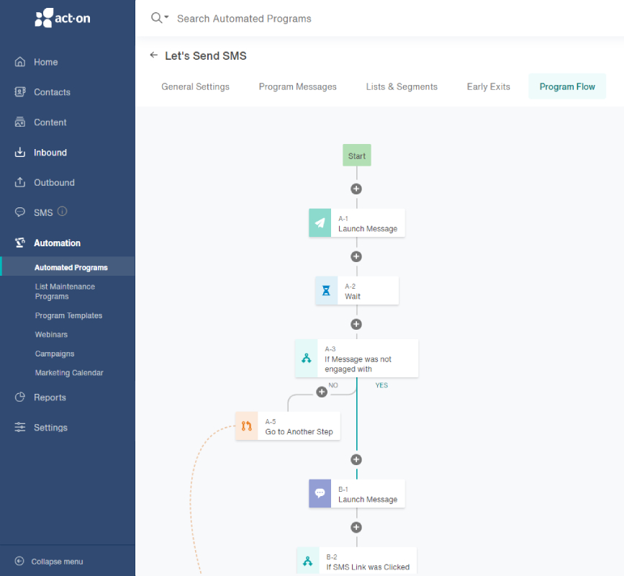The image size is (624, 576).
Task: Click the A-3 condition branch icon
Action: (307, 359)
